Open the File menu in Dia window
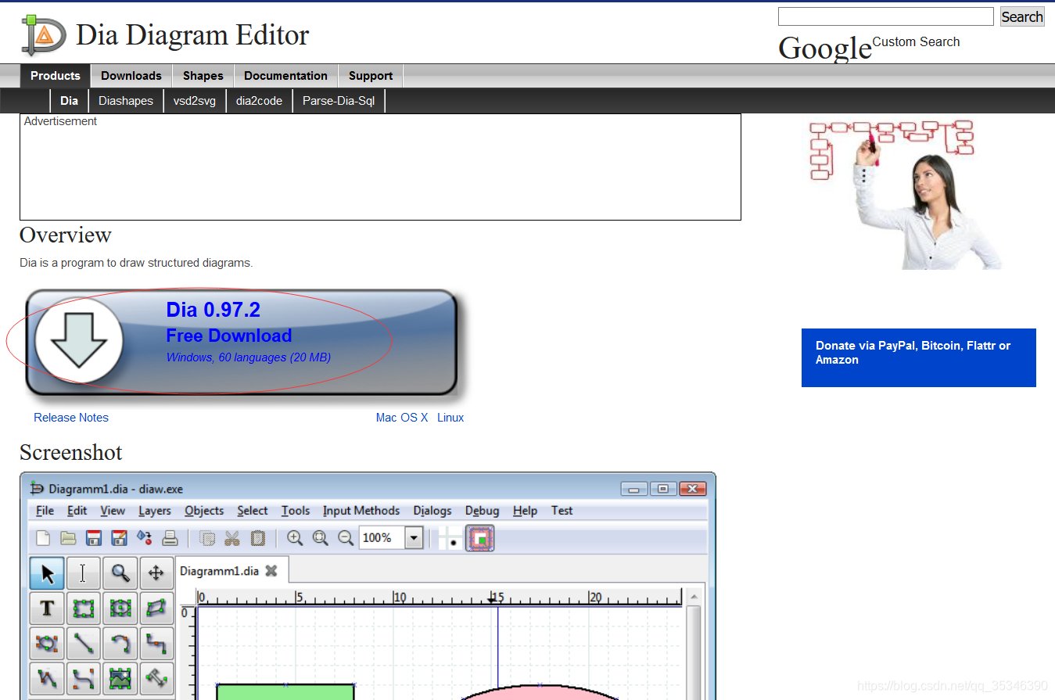1055x700 pixels. point(45,511)
